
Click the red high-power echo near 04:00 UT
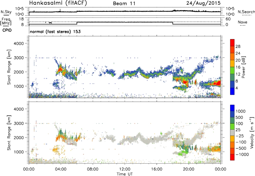click(60, 69)
